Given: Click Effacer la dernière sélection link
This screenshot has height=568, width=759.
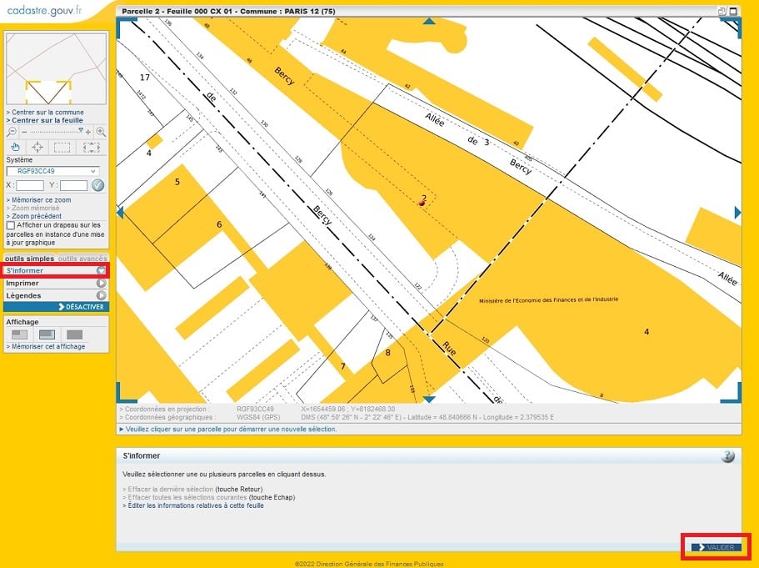Looking at the screenshot, I should (171, 489).
